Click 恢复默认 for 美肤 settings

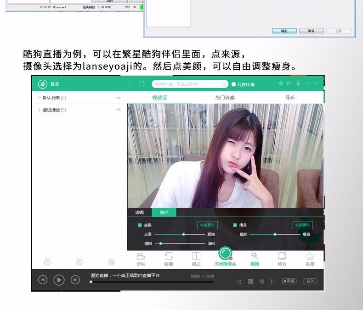[x=207, y=225]
